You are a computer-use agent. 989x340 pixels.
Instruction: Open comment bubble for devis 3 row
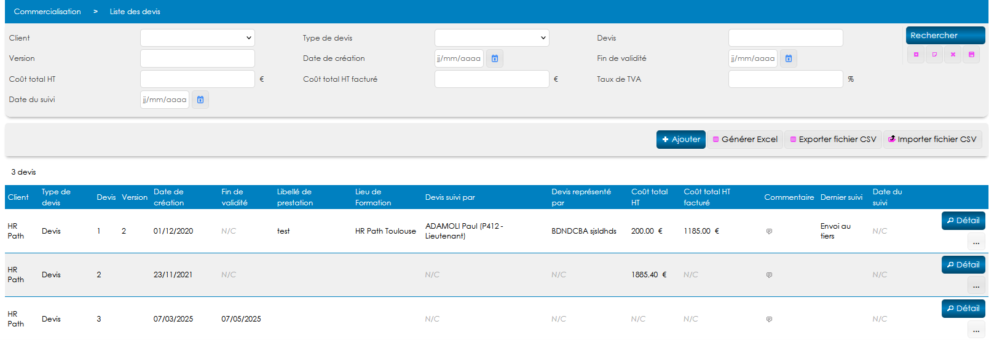pos(769,320)
